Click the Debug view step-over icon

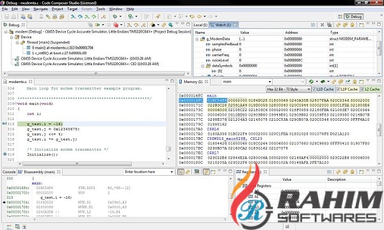(136, 25)
